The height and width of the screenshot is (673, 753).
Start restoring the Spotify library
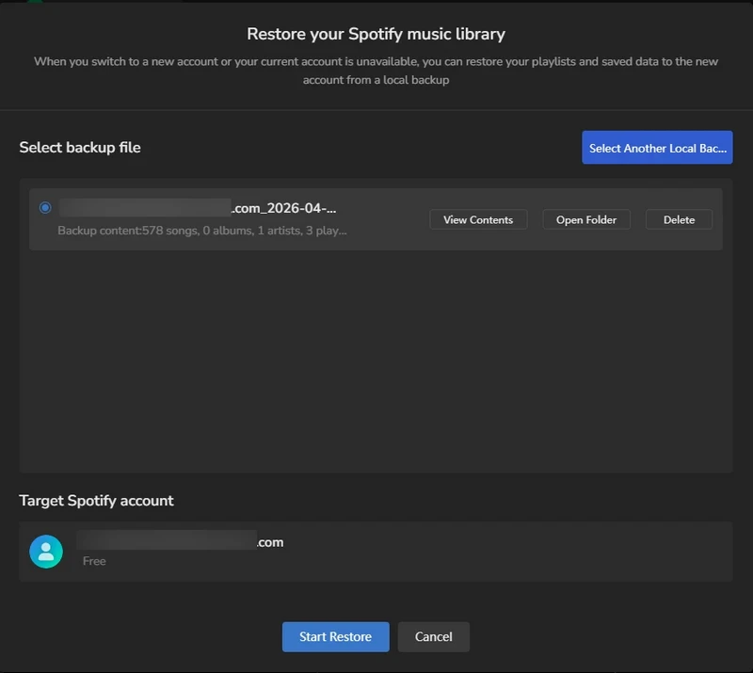point(335,636)
